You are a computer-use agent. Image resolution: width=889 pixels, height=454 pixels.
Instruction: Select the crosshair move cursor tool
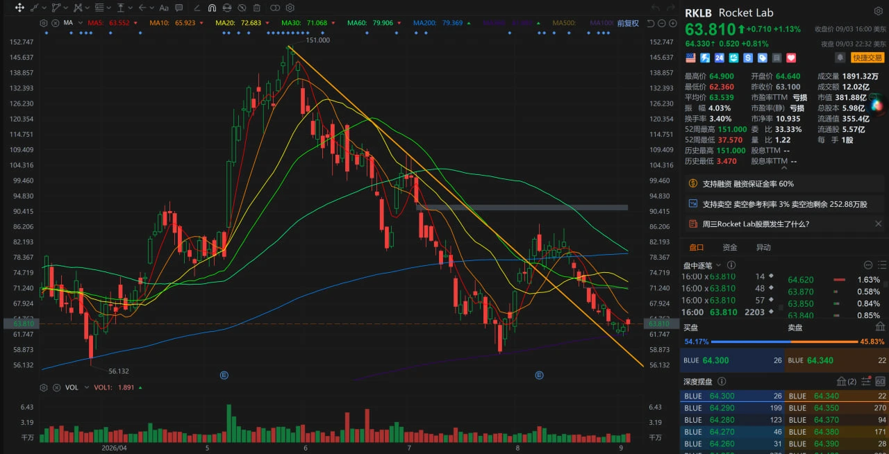(19, 8)
